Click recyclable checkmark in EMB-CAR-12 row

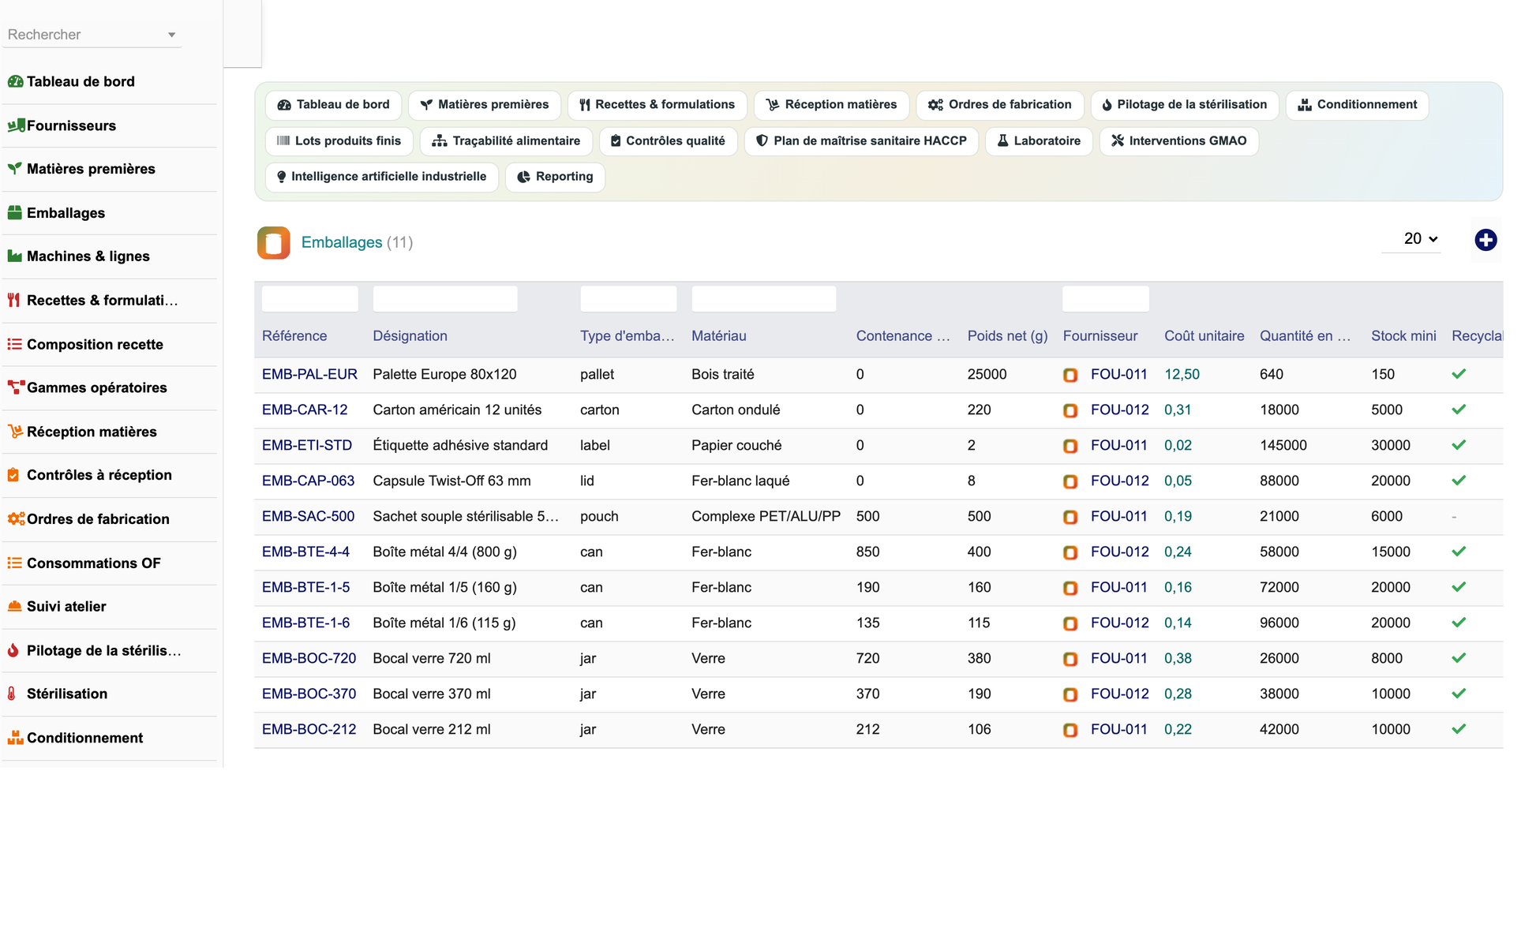coord(1459,410)
